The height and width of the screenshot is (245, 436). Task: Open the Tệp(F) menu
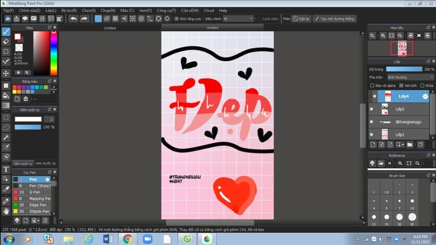[9, 10]
